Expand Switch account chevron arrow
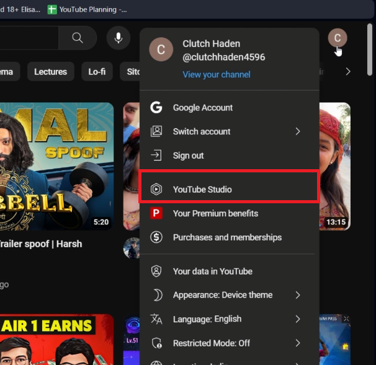The image size is (376, 365). point(298,131)
